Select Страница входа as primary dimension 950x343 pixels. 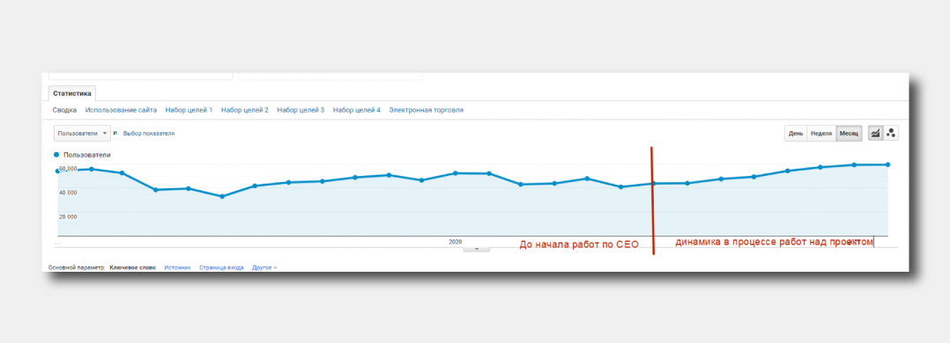pyautogui.click(x=221, y=267)
